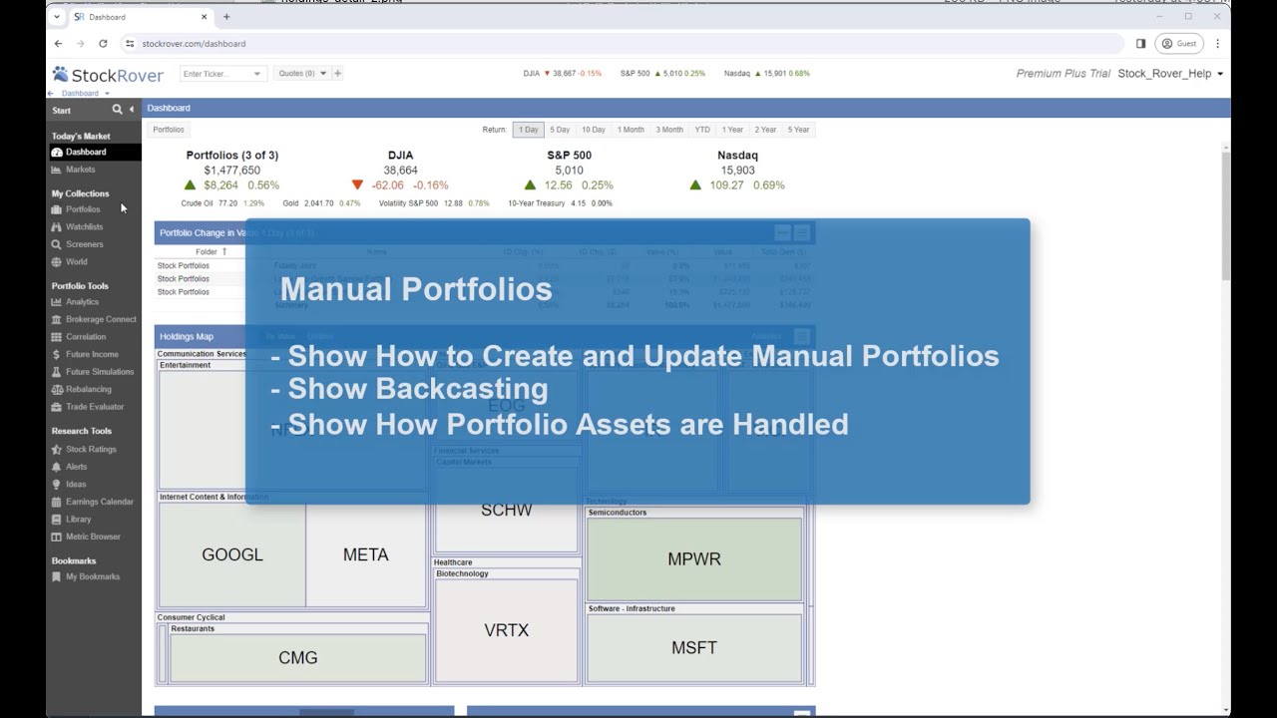Screen dimensions: 1277x718
Task: Click the StockRover logo
Action: point(108,75)
